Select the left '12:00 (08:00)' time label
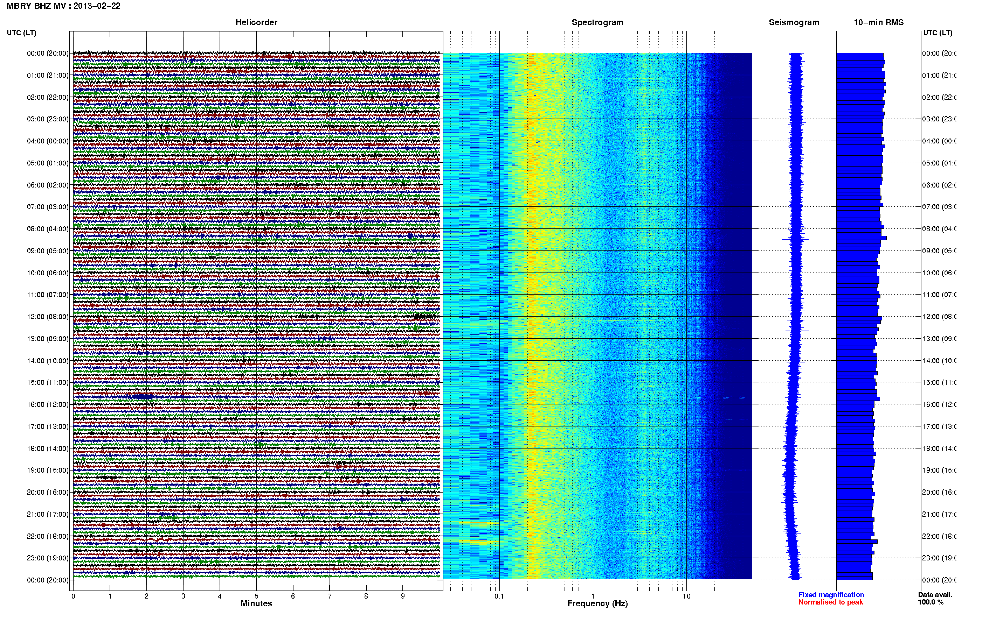Viewport: 996px width, 622px height. 48,317
